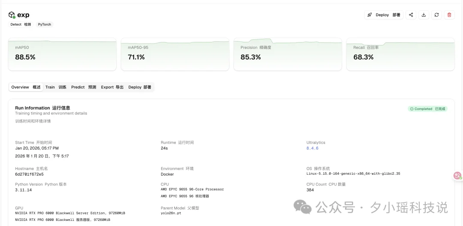Click the Completed status badge

click(427, 109)
